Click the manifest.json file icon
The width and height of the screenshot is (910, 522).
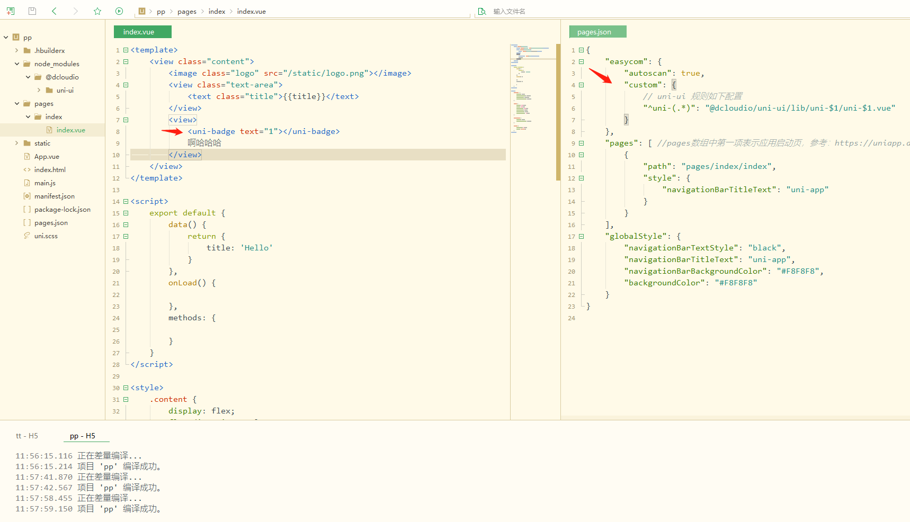coord(27,196)
